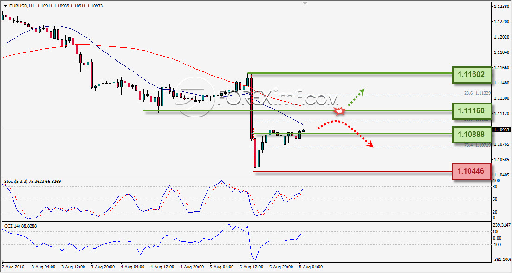Viewport: 512px width, 273px height.
Task: Select the chart shift marker on top edge
Action: (x=305, y=4)
